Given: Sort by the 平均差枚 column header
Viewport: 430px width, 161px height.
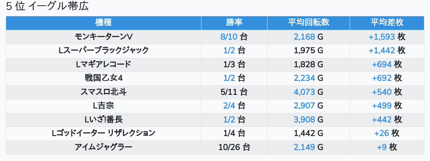Looking at the screenshot, I should [x=387, y=23].
